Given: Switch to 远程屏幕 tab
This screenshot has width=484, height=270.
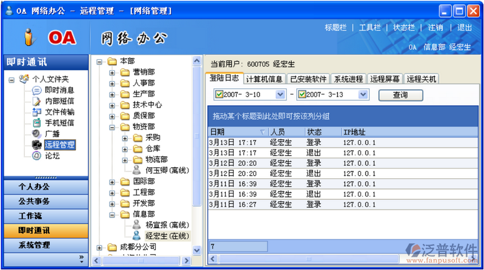Looking at the screenshot, I should click(385, 79).
